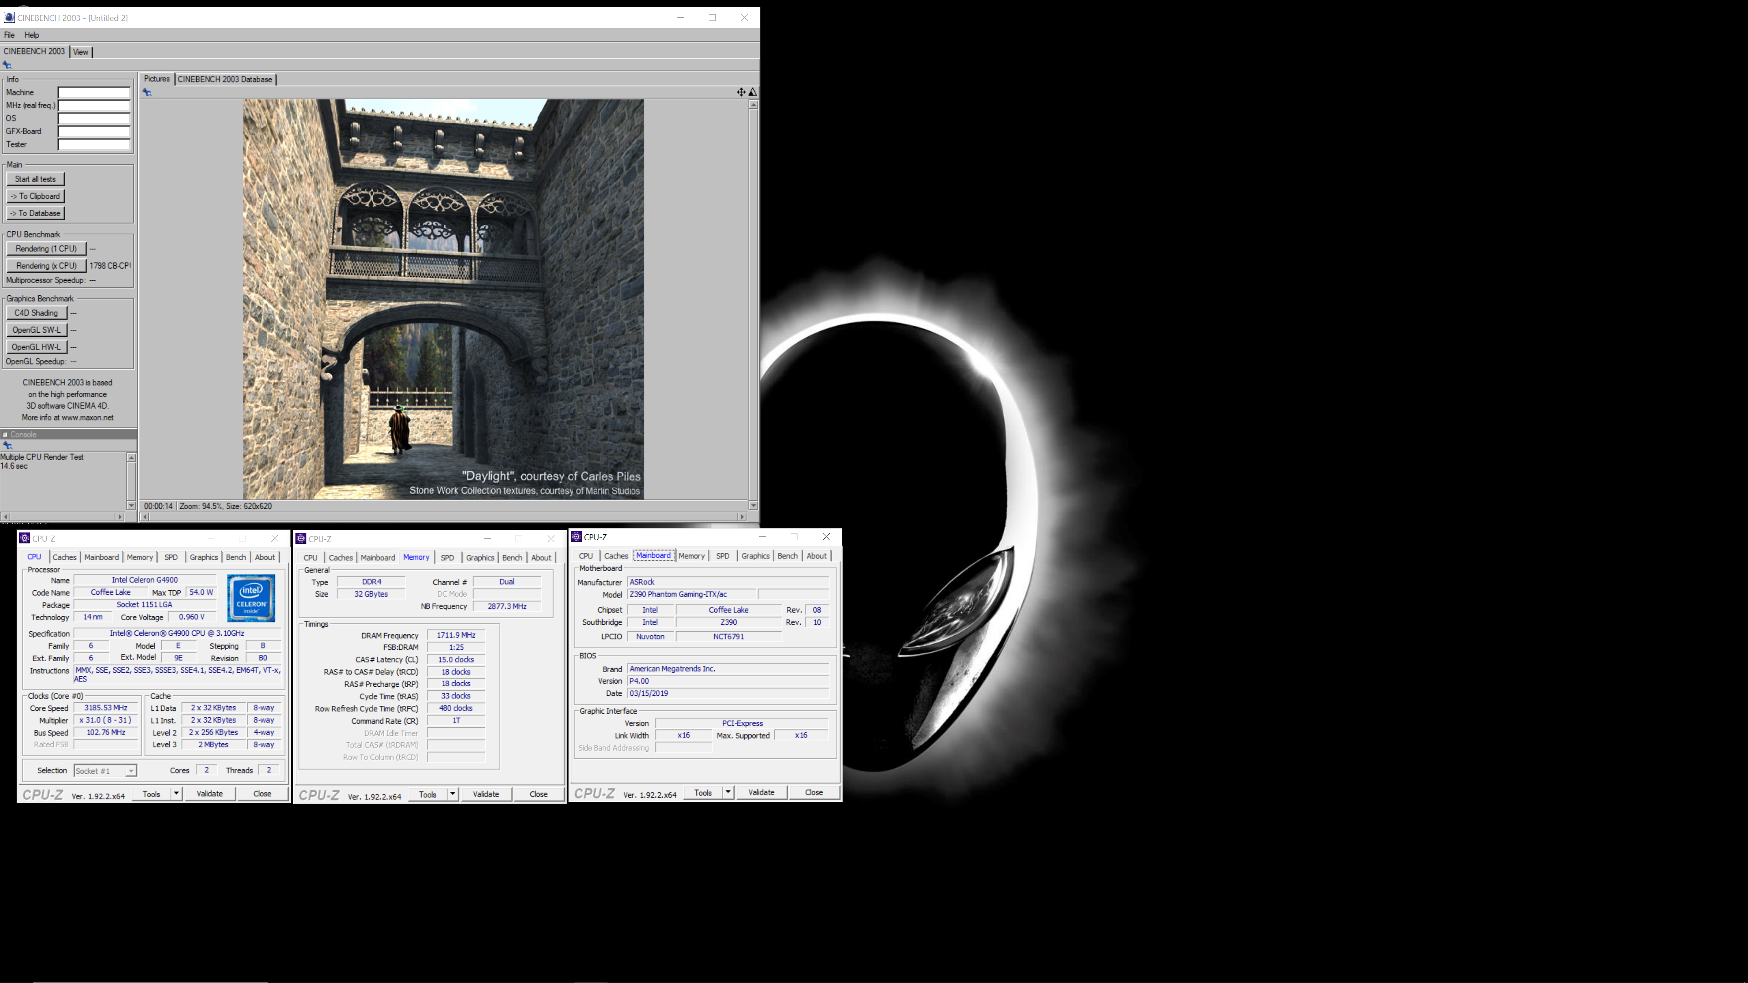The height and width of the screenshot is (983, 1748).
Task: Click the To Database button
Action: 36,213
